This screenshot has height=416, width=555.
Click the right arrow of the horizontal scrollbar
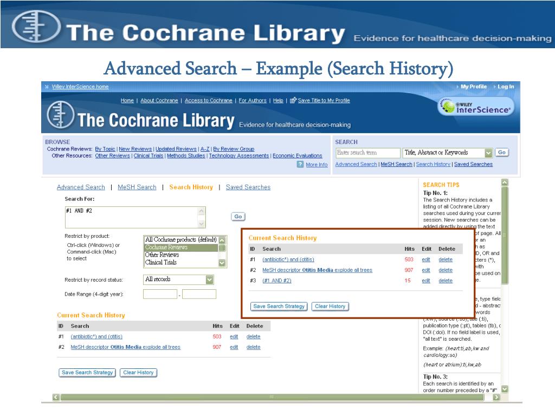coord(496,397)
